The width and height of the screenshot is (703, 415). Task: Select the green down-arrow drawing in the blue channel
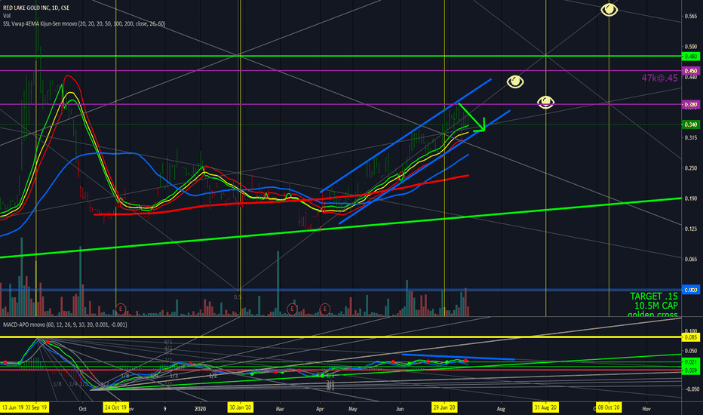tap(471, 118)
